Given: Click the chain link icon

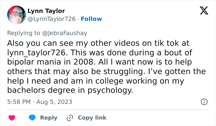Looking at the screenshot, I should [x=70, y=118].
